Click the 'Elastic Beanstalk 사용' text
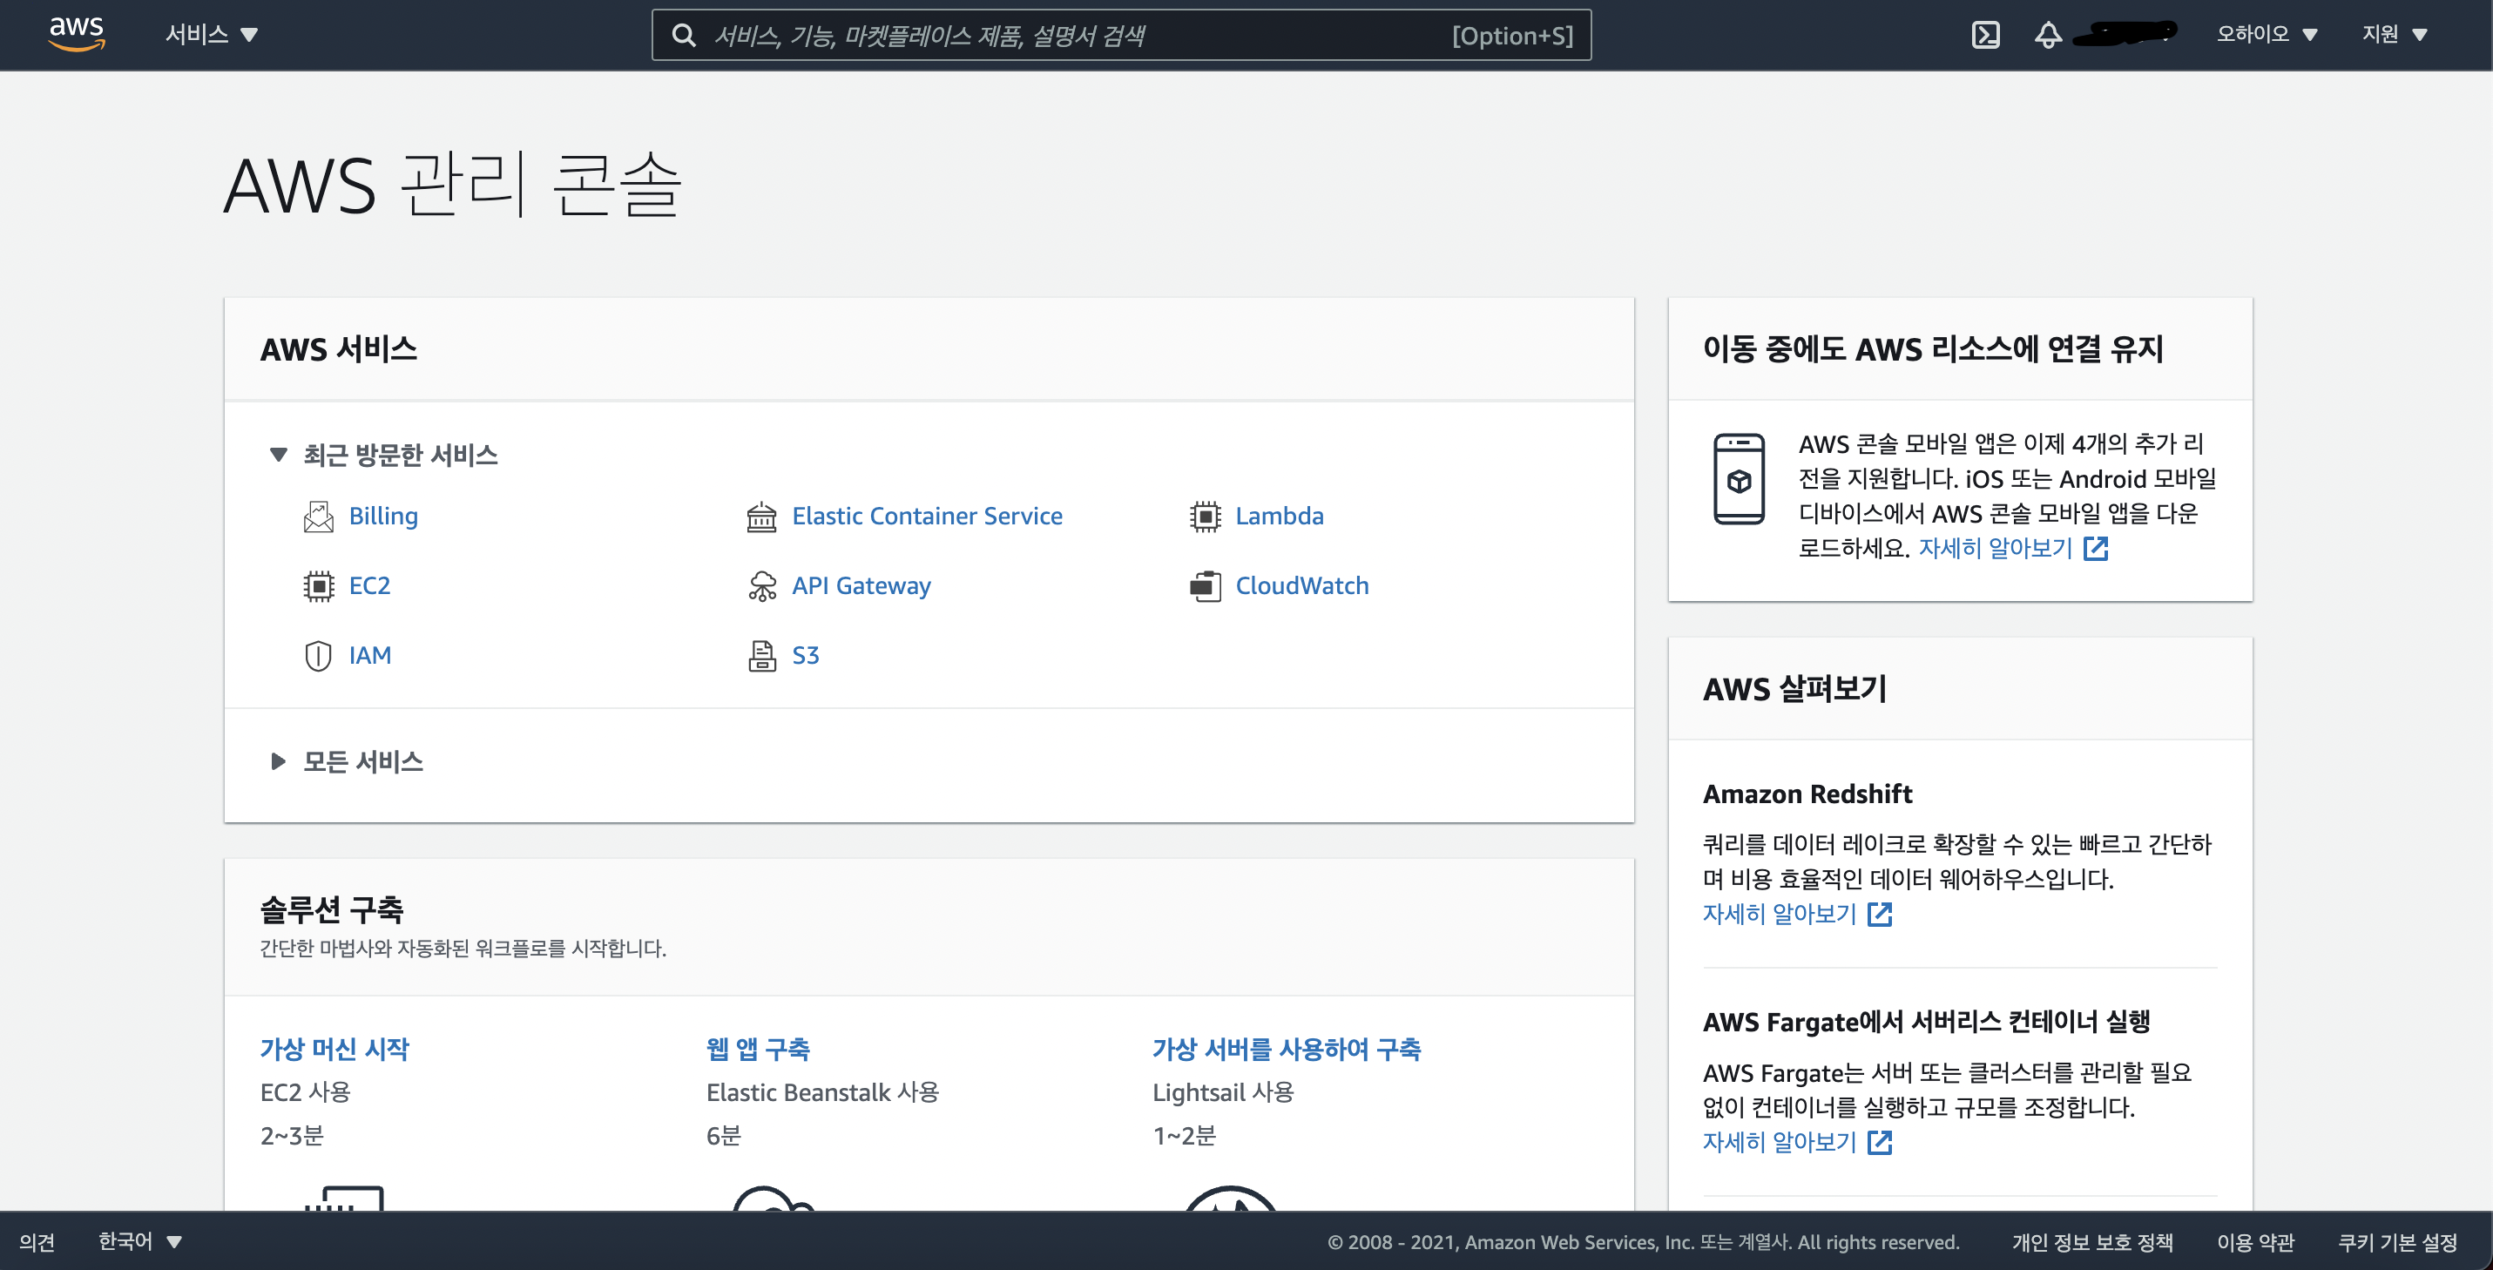Image resolution: width=2493 pixels, height=1270 pixels. coord(822,1093)
